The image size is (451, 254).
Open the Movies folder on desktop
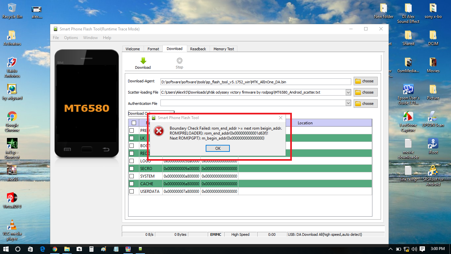(x=433, y=62)
